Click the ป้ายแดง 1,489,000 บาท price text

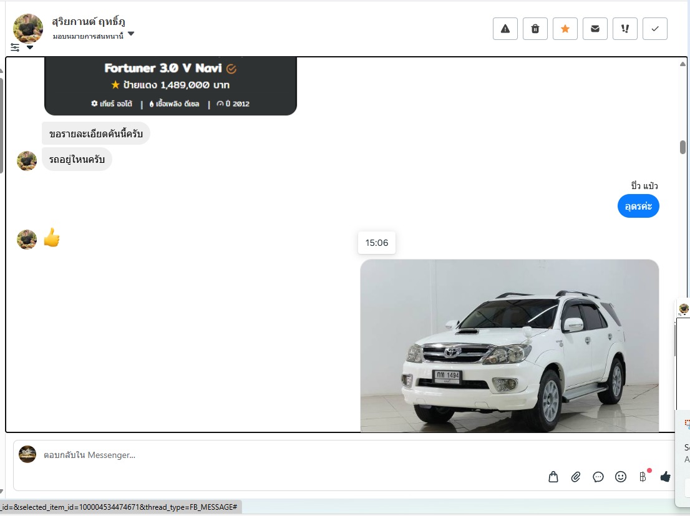point(176,85)
